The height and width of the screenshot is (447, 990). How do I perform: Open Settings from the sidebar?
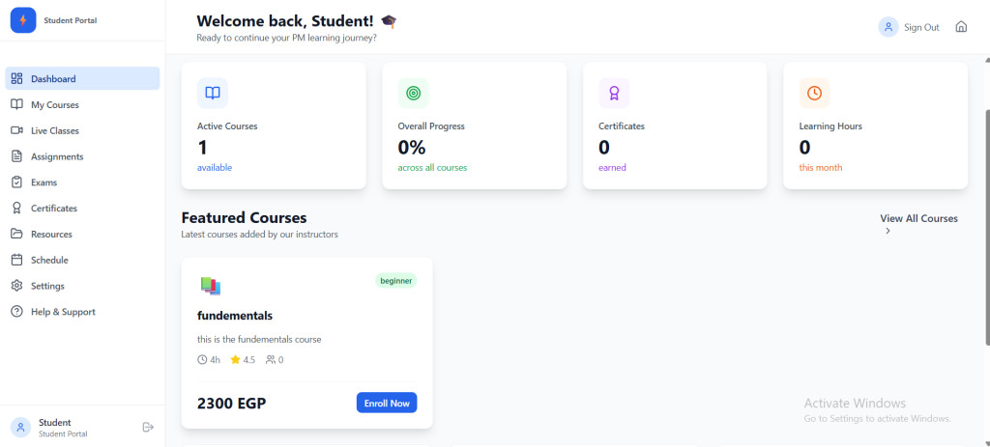coord(47,286)
